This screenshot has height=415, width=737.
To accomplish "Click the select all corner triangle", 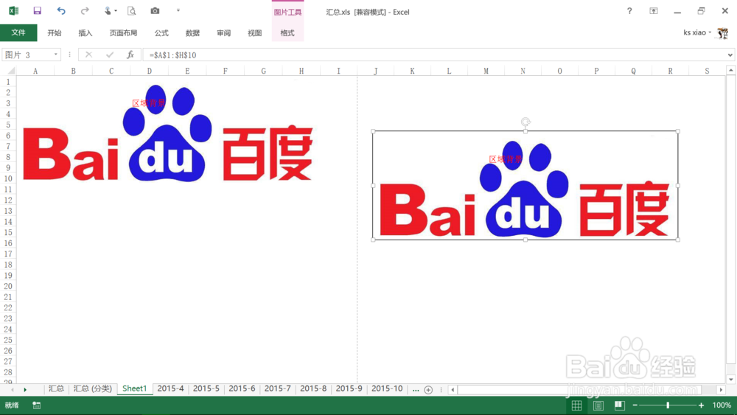I will pos(10,71).
